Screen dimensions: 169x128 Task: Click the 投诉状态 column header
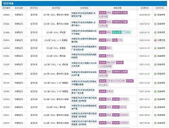tap(160, 8)
